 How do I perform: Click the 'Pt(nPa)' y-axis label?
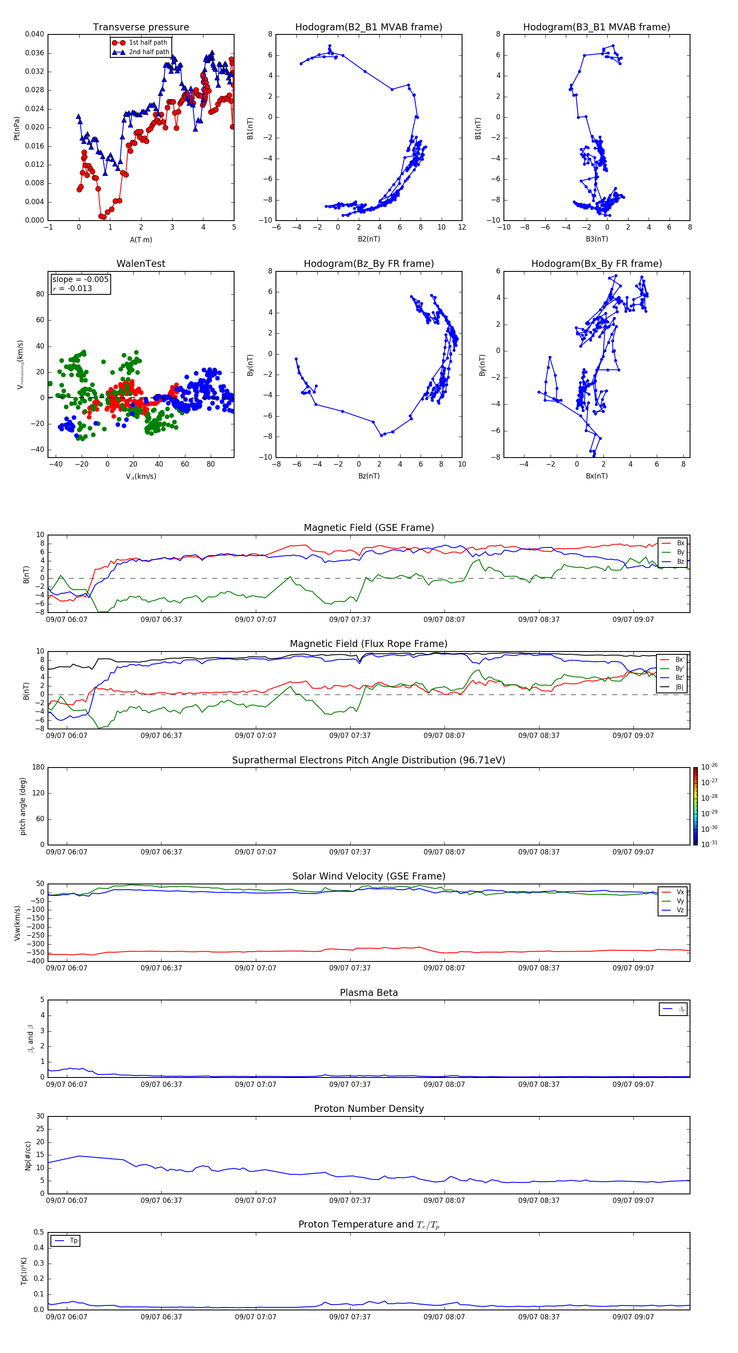point(17,128)
